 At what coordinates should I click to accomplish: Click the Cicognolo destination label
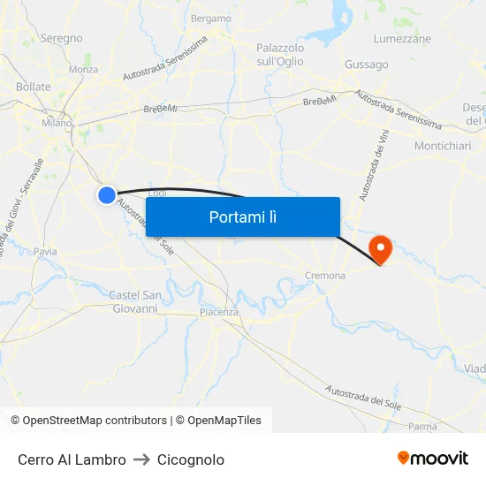tap(191, 459)
